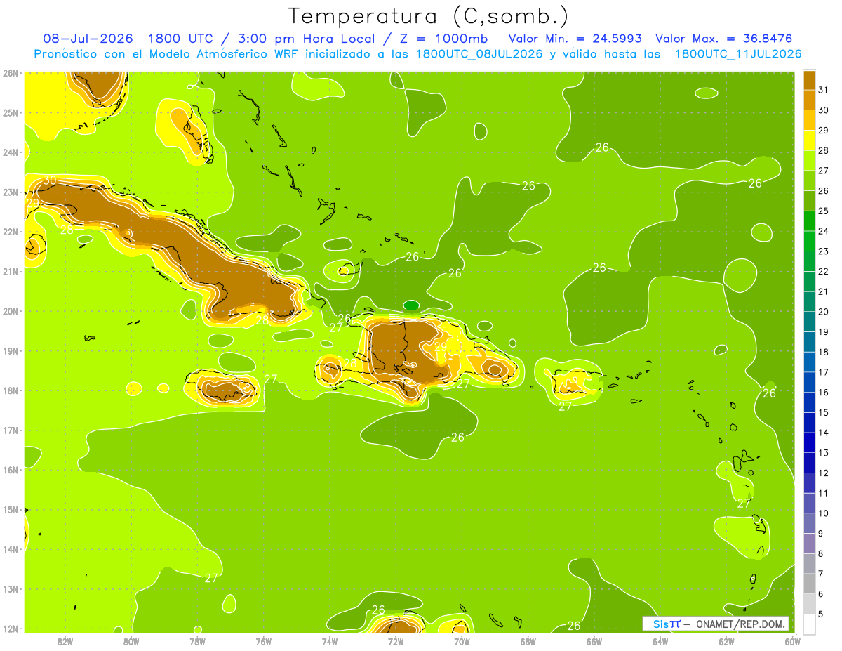
Task: Click the "1800UTC_08JUL2026" initialization timestamp
Action: coord(479,53)
